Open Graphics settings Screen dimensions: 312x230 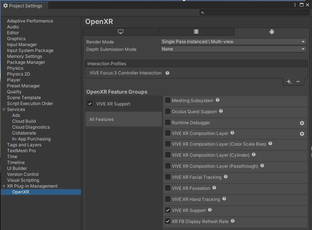16,39
